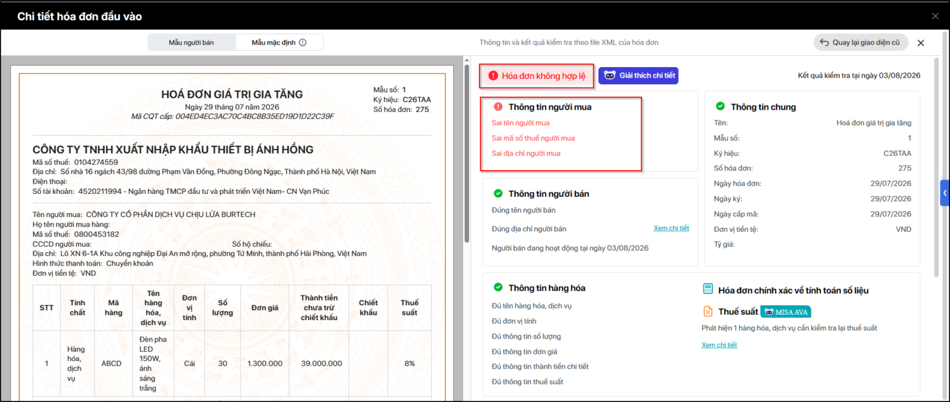This screenshot has width=950, height=402.
Task: Click the MISA AVA badge
Action: [x=786, y=312]
